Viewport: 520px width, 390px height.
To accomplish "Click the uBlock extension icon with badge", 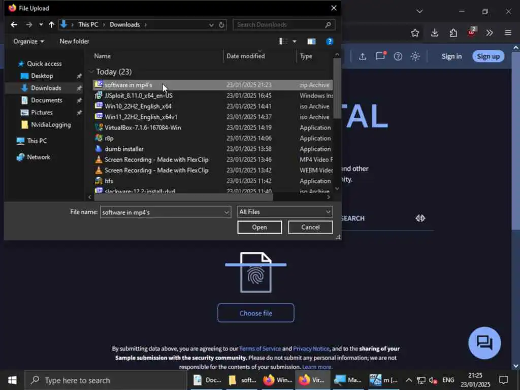I will 472,32.
